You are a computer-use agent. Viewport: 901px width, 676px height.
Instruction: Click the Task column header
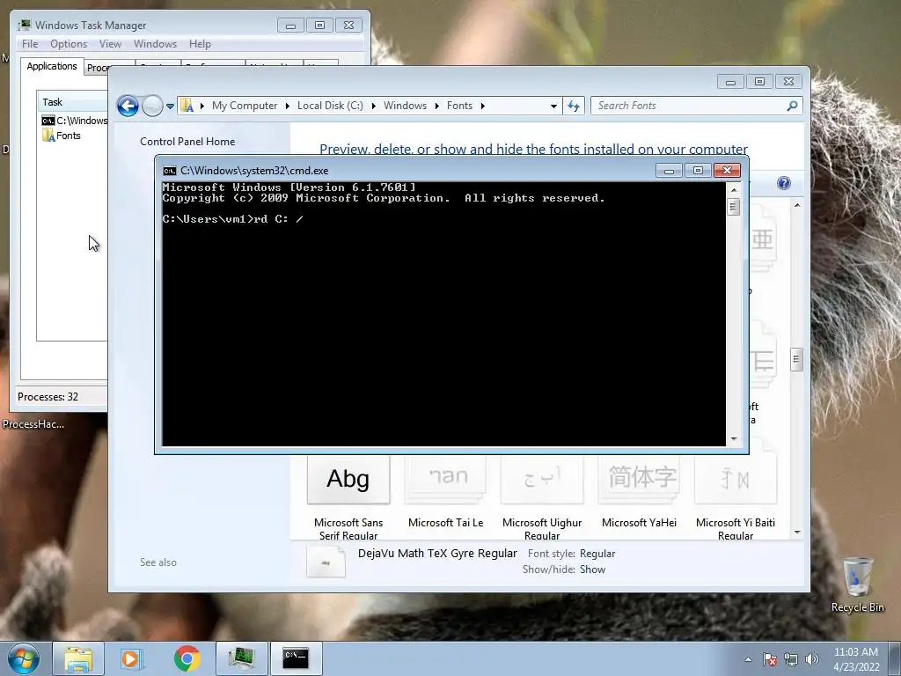(x=72, y=102)
